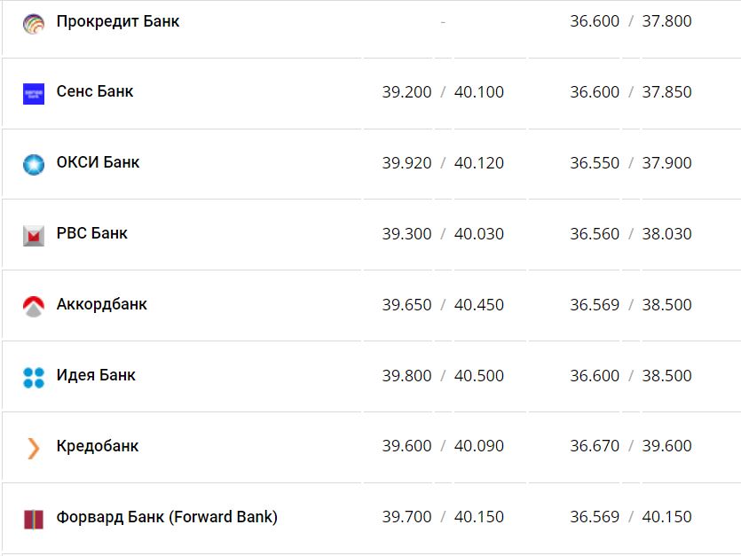Click the Кредобанк orange chevron icon
The image size is (741, 556).
tap(34, 448)
